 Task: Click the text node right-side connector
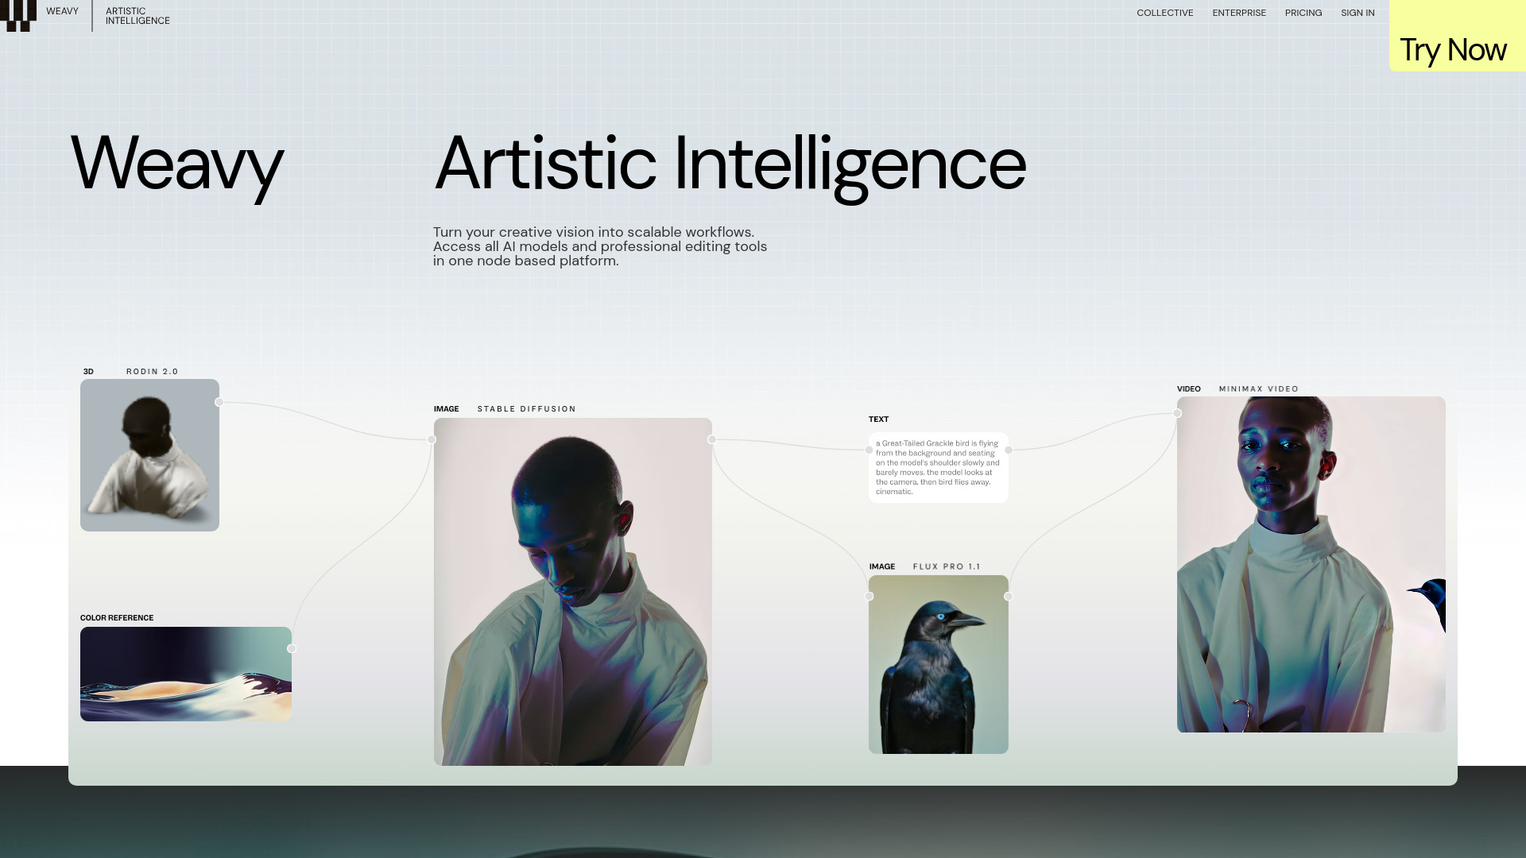pyautogui.click(x=1009, y=450)
